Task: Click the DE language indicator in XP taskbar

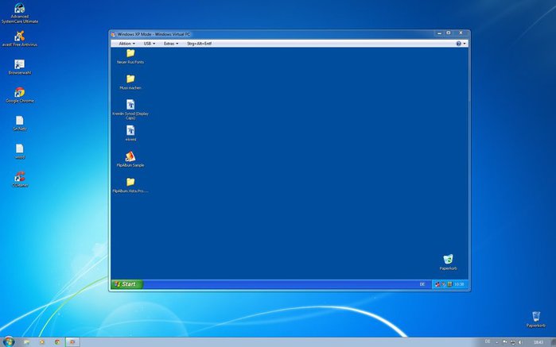Action: 422,284
